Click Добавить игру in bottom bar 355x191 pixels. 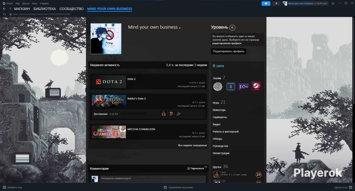coord(15,187)
